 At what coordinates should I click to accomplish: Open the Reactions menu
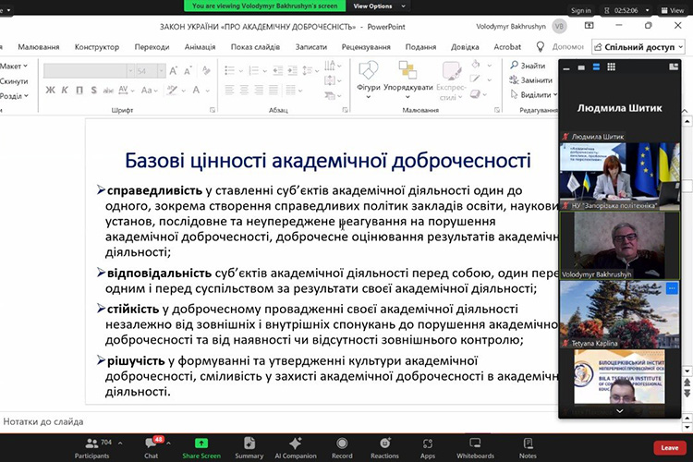pyautogui.click(x=384, y=444)
